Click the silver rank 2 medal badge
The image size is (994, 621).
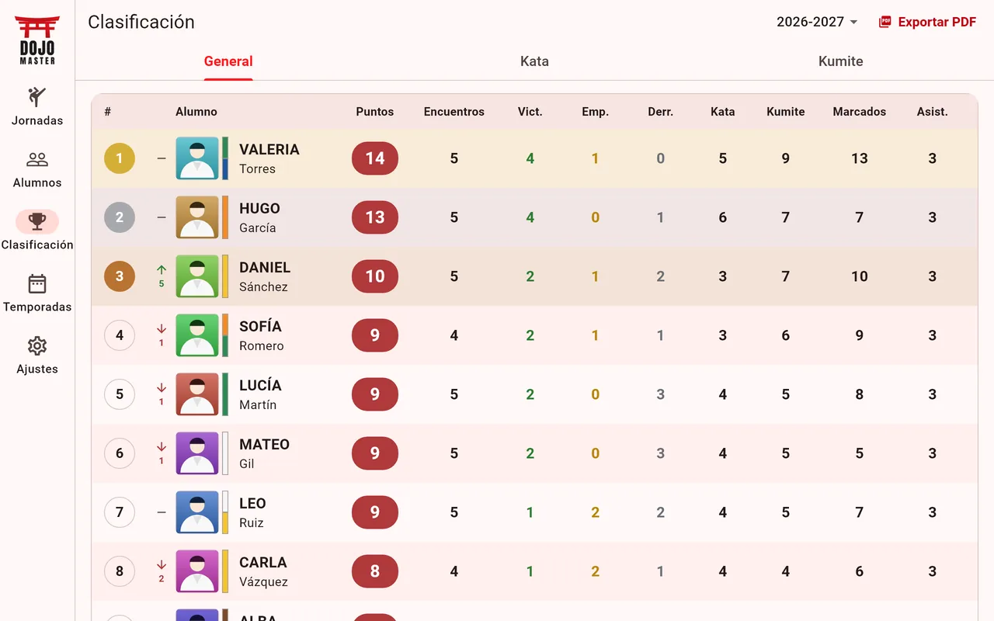120,217
